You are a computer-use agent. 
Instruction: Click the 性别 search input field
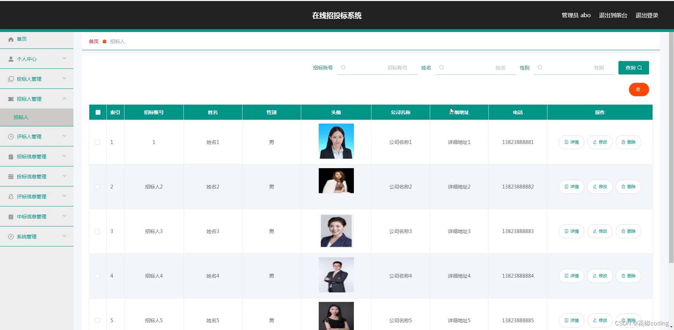click(574, 68)
